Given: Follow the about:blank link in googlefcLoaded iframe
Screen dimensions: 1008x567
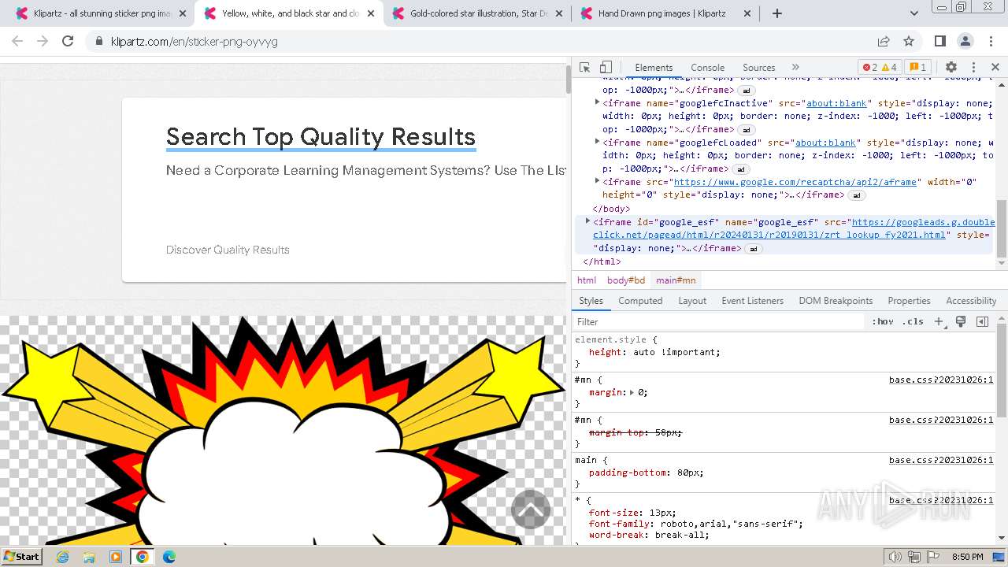Looking at the screenshot, I should [825, 143].
